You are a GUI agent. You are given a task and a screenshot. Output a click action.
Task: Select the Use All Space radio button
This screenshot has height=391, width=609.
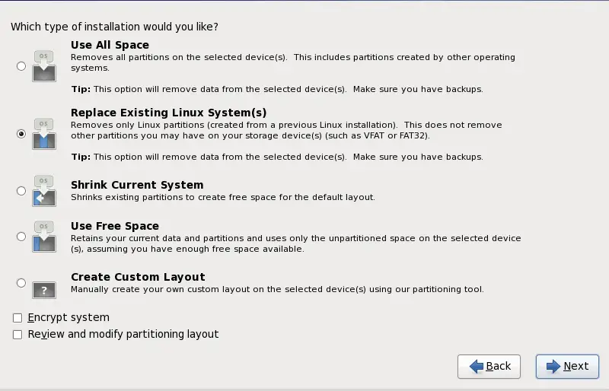21,66
